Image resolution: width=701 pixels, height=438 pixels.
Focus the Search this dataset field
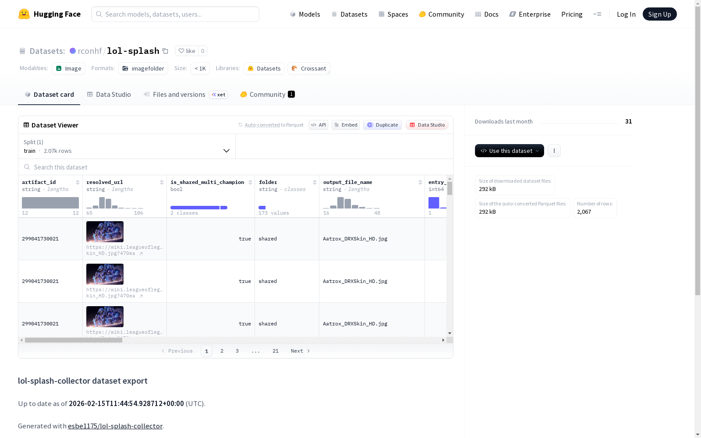coord(236,167)
